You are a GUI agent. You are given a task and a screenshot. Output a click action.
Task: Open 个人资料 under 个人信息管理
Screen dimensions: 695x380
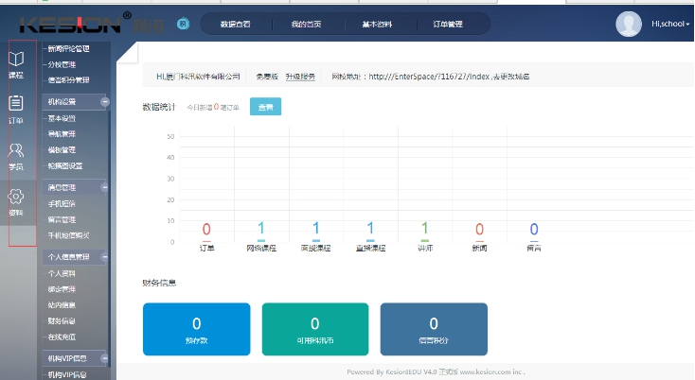click(x=62, y=273)
